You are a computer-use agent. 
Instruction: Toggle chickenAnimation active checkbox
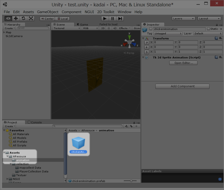click(x=151, y=29)
